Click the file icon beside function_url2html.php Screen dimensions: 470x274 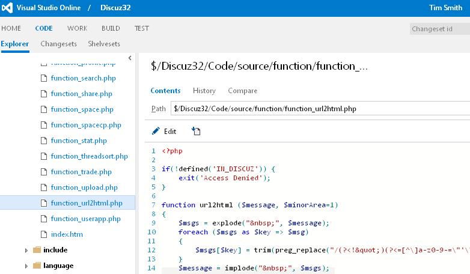click(x=44, y=203)
